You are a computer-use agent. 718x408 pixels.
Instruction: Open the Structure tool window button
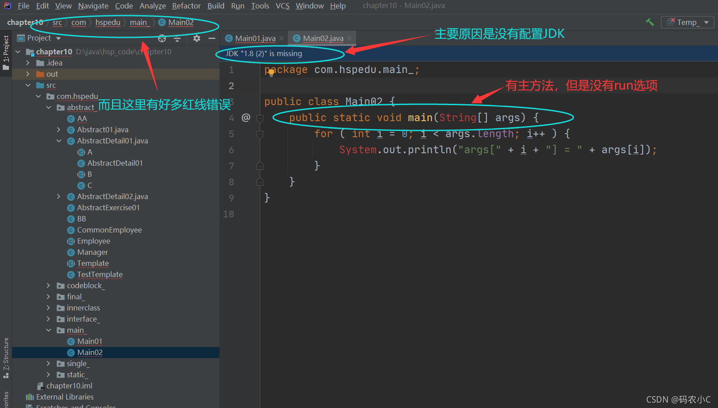point(6,358)
